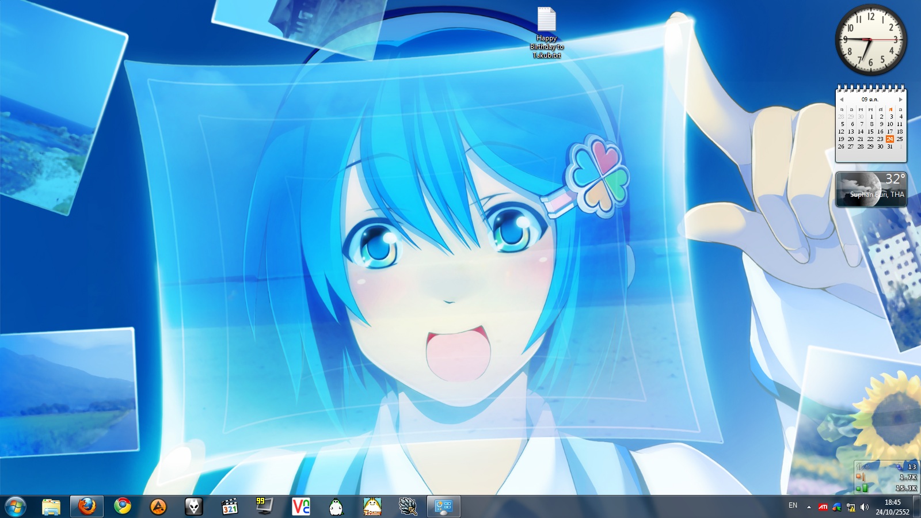This screenshot has width=921, height=518.
Task: Show hidden tray icons arrow
Action: point(809,507)
